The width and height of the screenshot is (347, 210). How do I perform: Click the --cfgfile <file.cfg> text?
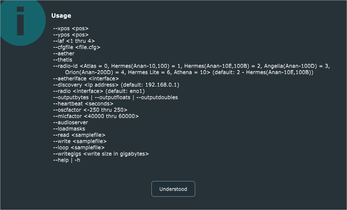77,47
